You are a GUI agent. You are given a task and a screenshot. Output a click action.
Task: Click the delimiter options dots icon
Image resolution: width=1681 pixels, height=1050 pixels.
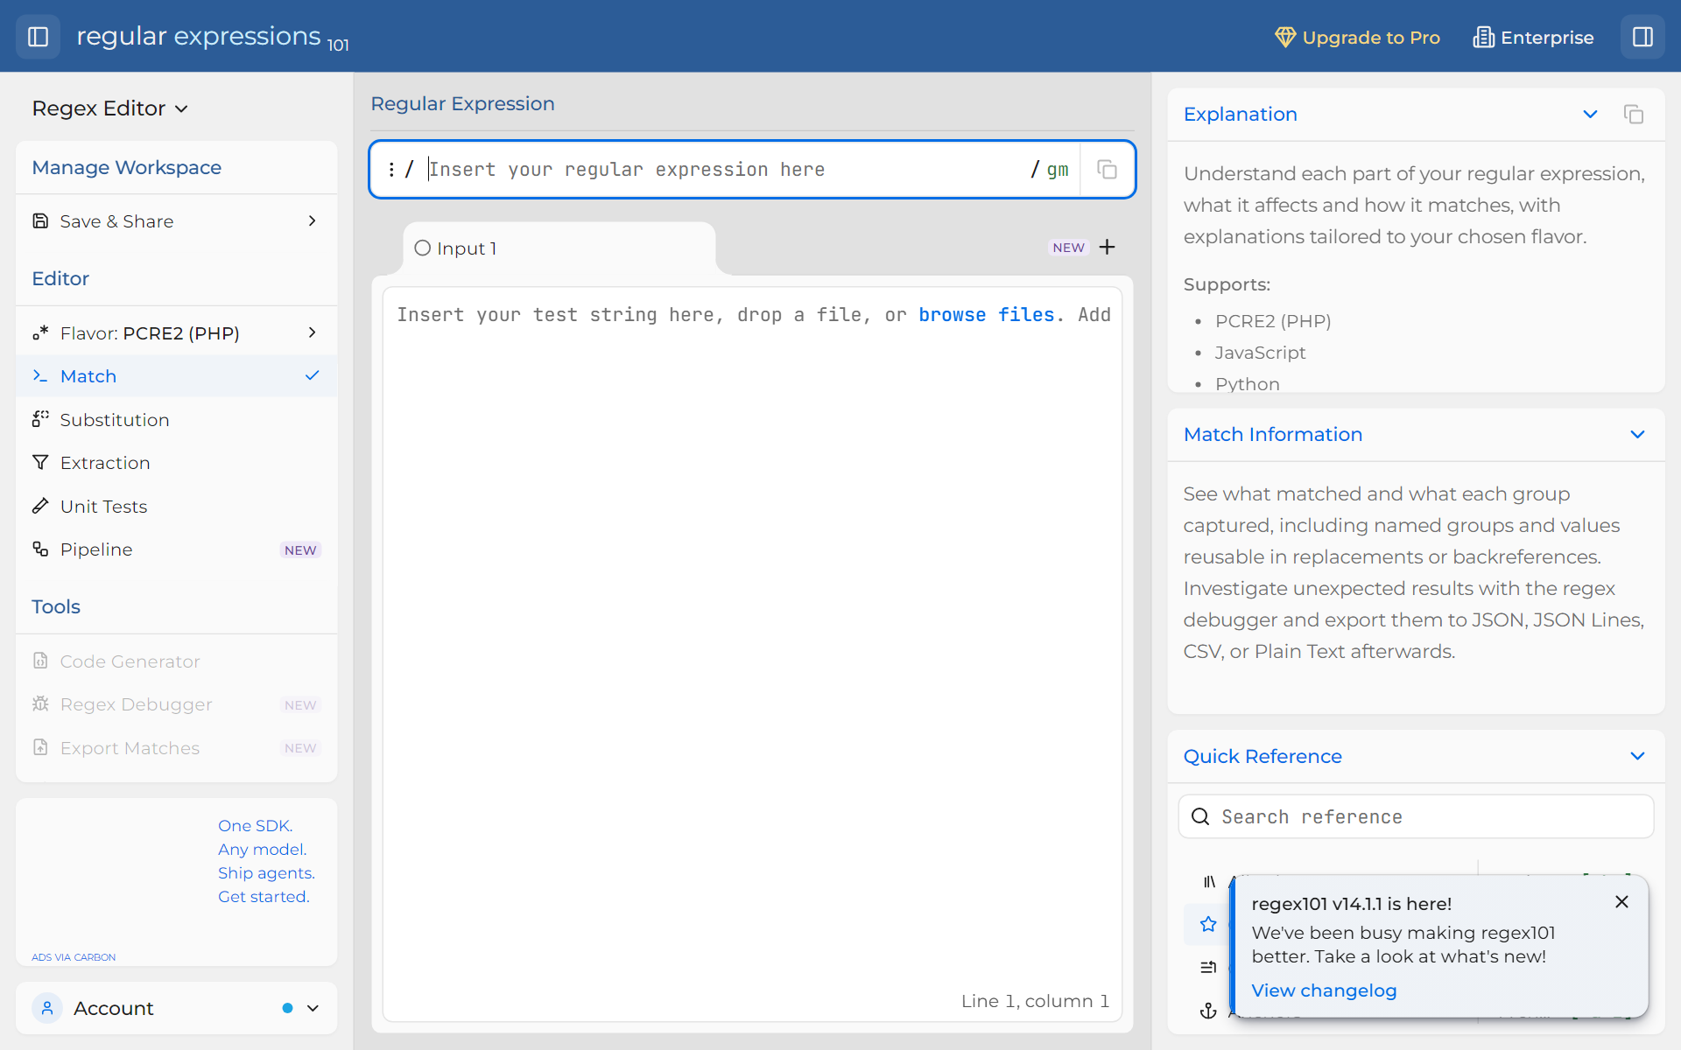[390, 170]
